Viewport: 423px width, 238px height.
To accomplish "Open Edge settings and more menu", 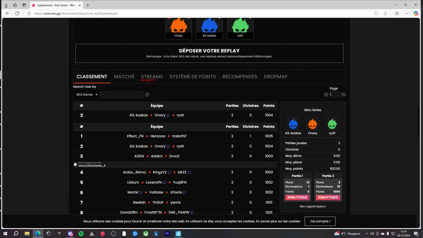I will coord(406,13).
